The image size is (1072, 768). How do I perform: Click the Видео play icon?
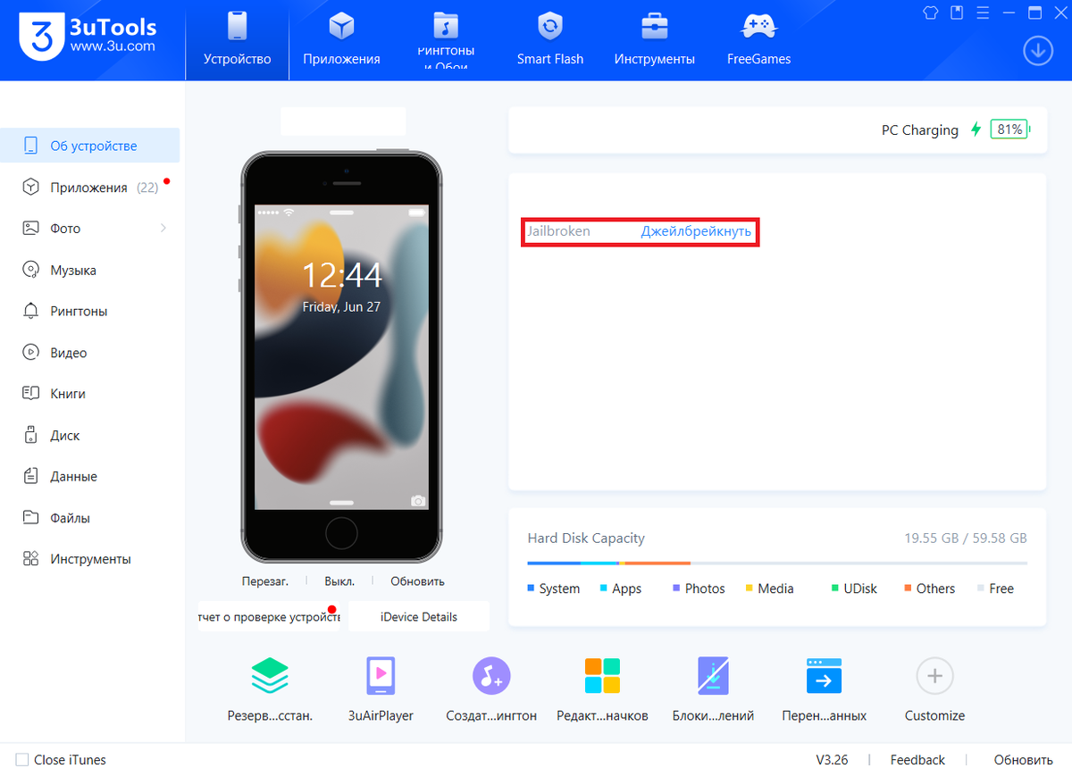tap(31, 352)
